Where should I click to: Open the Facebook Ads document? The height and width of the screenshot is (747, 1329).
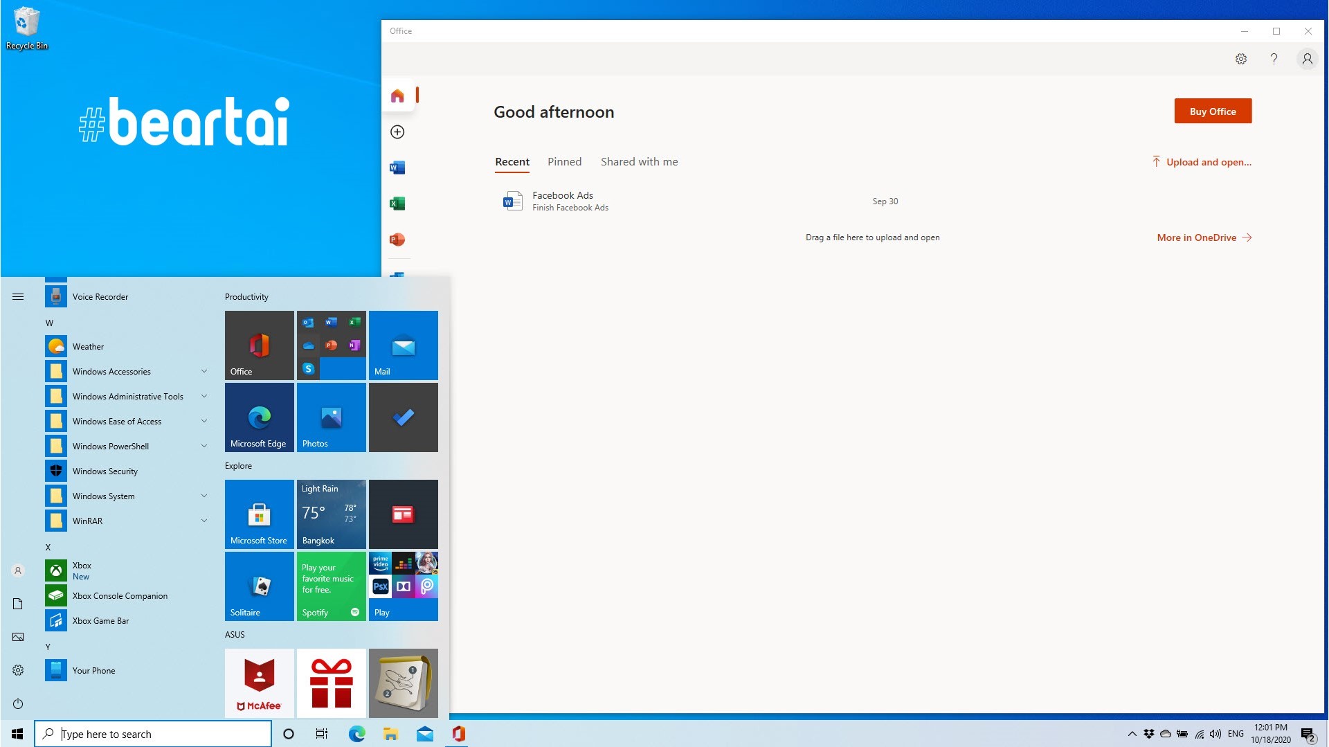[x=562, y=201]
